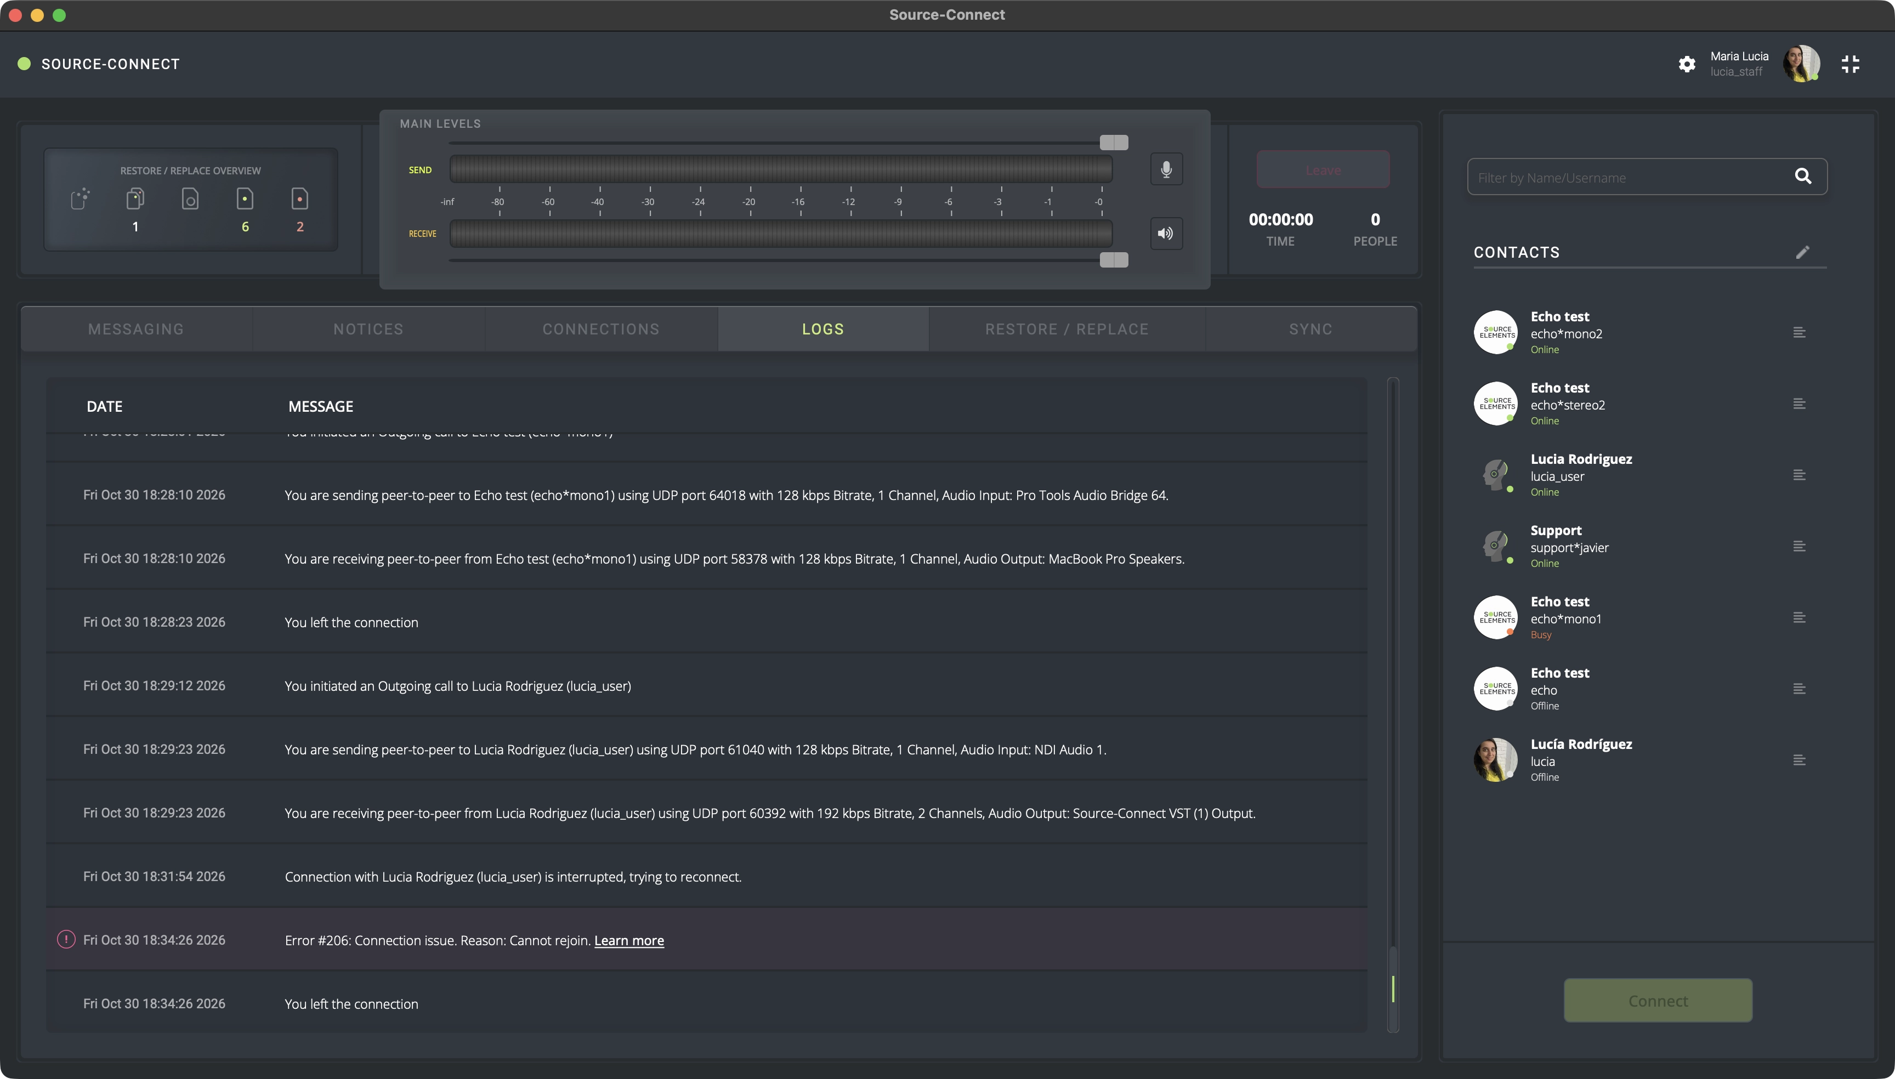The image size is (1895, 1079).
Task: Open the menu for echo*mono2 contact
Action: tap(1798, 332)
